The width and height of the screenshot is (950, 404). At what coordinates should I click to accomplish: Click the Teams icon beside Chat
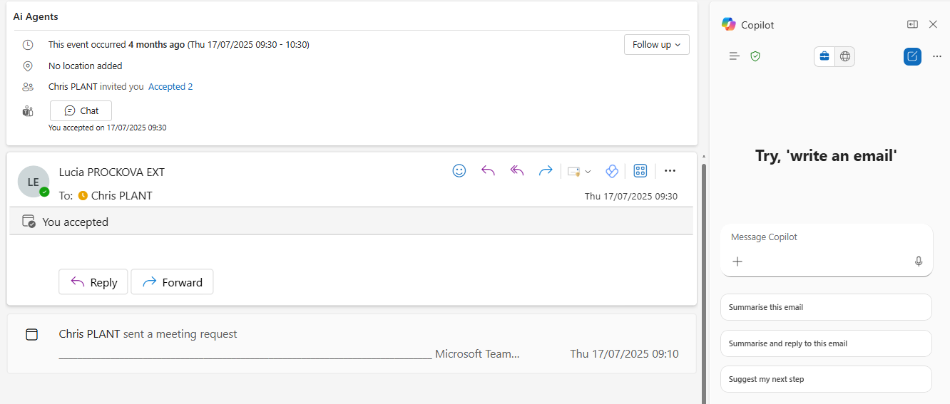(28, 110)
